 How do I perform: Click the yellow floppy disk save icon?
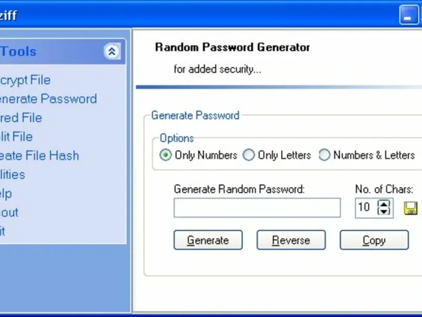pos(410,208)
